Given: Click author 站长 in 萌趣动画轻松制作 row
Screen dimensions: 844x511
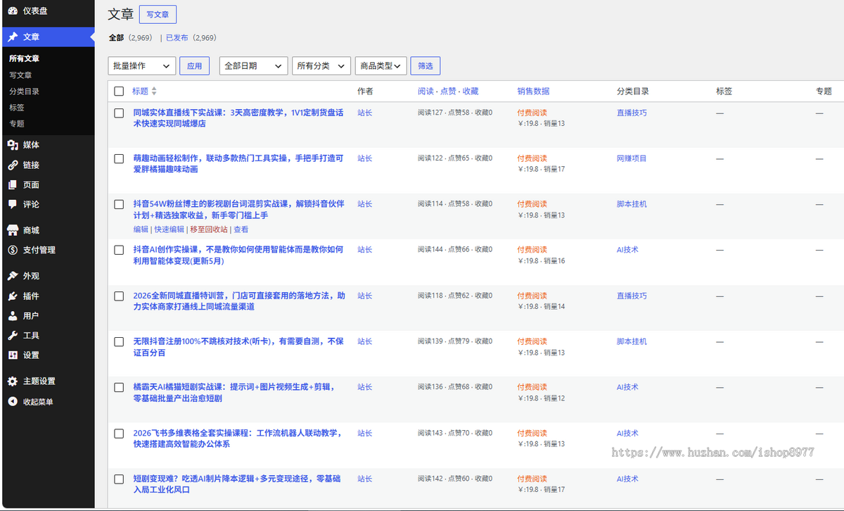Looking at the screenshot, I should coord(365,158).
